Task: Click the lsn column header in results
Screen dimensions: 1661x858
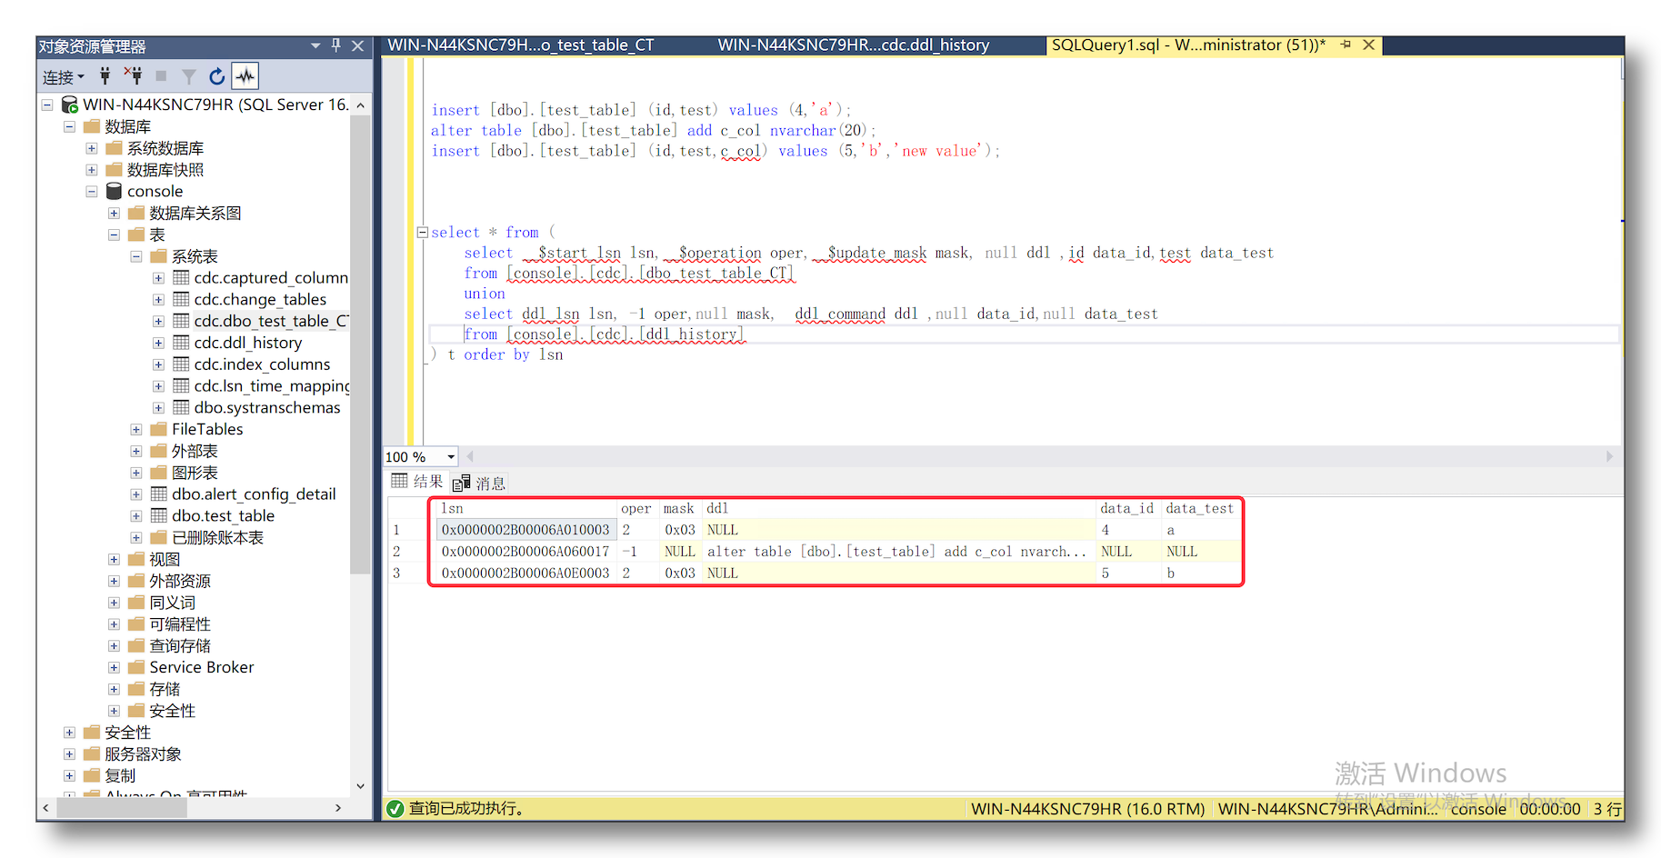Action: point(525,508)
